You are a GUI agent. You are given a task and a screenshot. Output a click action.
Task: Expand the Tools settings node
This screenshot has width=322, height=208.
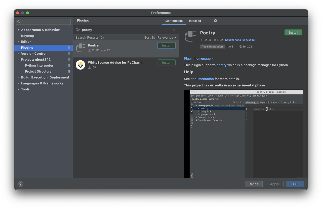(x=18, y=89)
